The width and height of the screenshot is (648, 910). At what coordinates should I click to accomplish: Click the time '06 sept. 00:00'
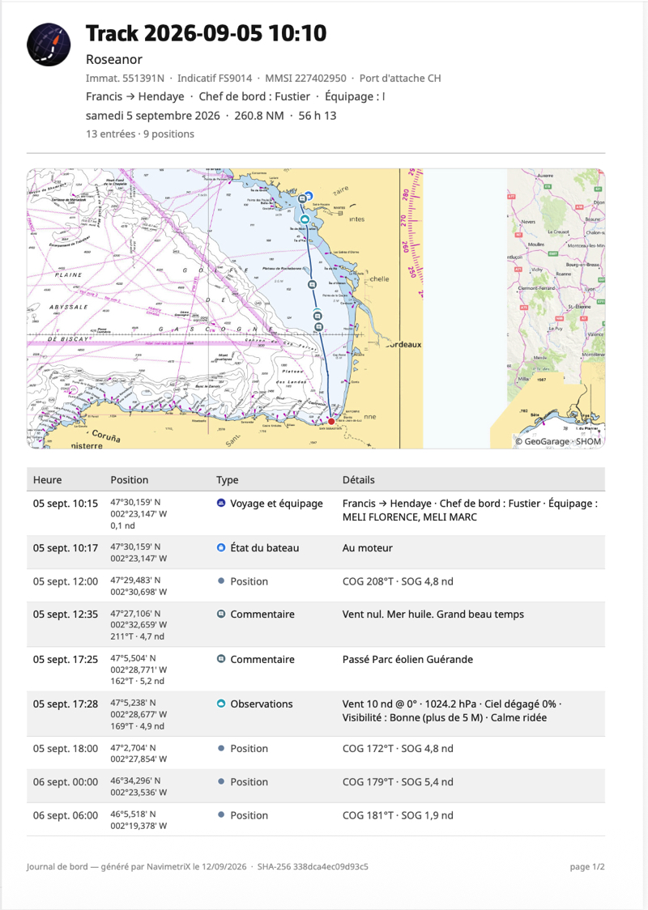66,782
